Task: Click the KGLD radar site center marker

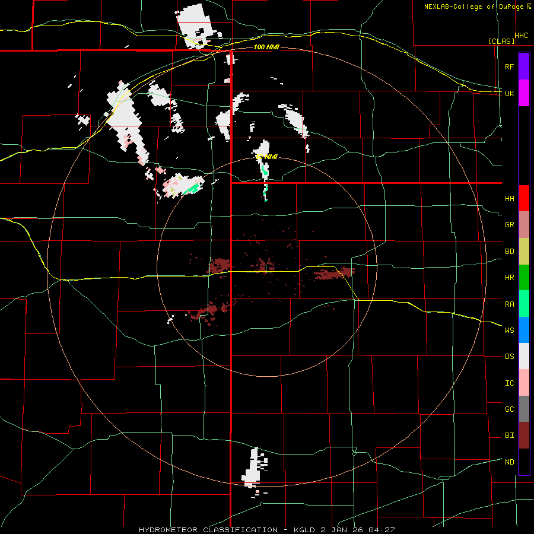Action: (266, 268)
